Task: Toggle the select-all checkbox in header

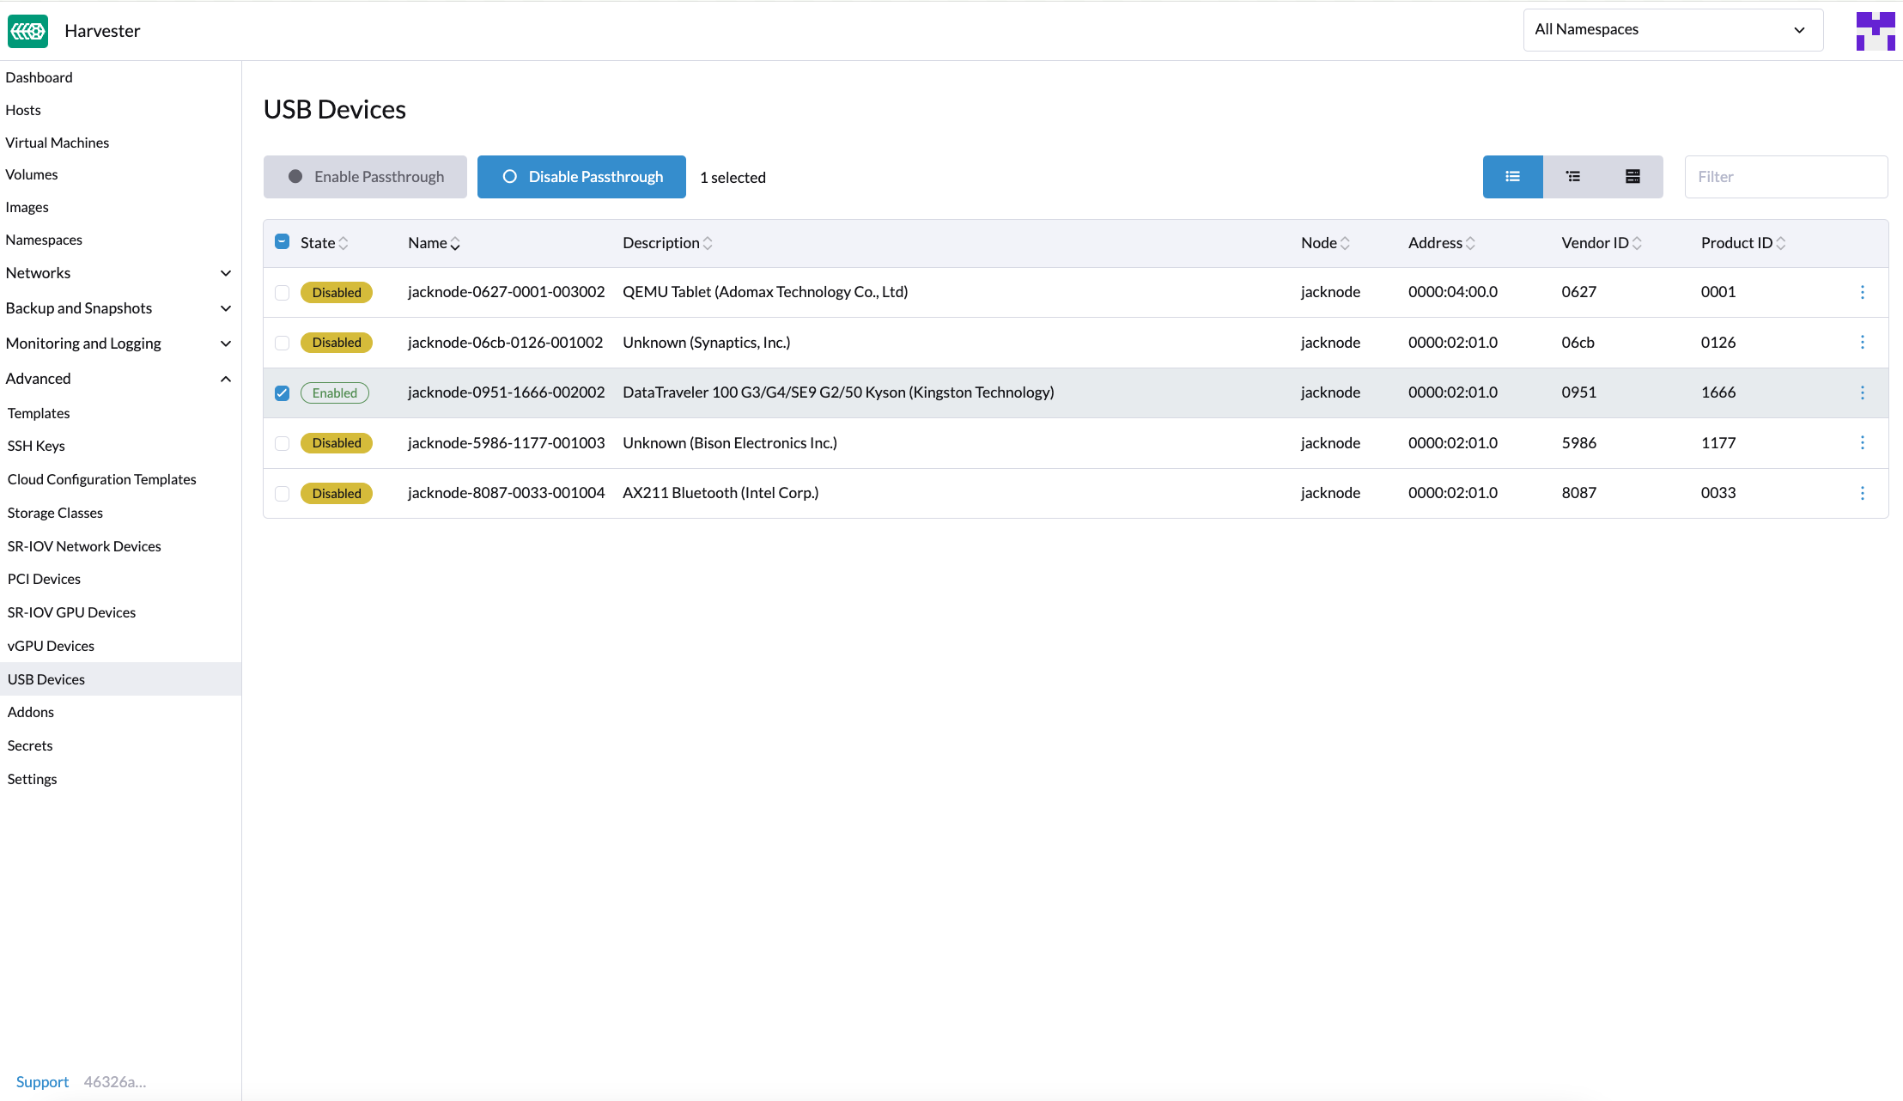Action: pos(282,242)
